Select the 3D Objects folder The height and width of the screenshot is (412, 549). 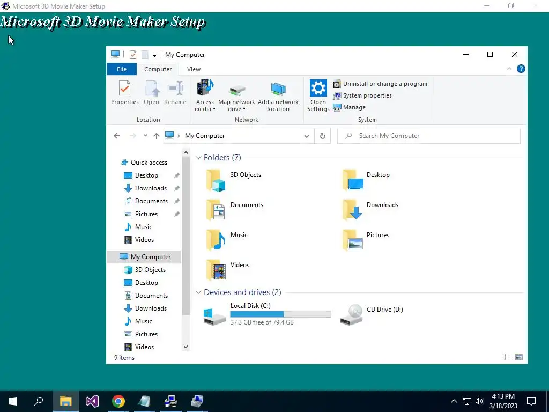(234, 180)
